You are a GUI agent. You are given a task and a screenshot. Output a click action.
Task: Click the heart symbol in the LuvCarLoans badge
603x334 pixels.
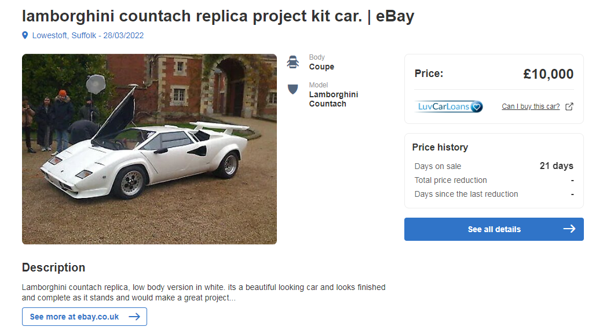(477, 107)
